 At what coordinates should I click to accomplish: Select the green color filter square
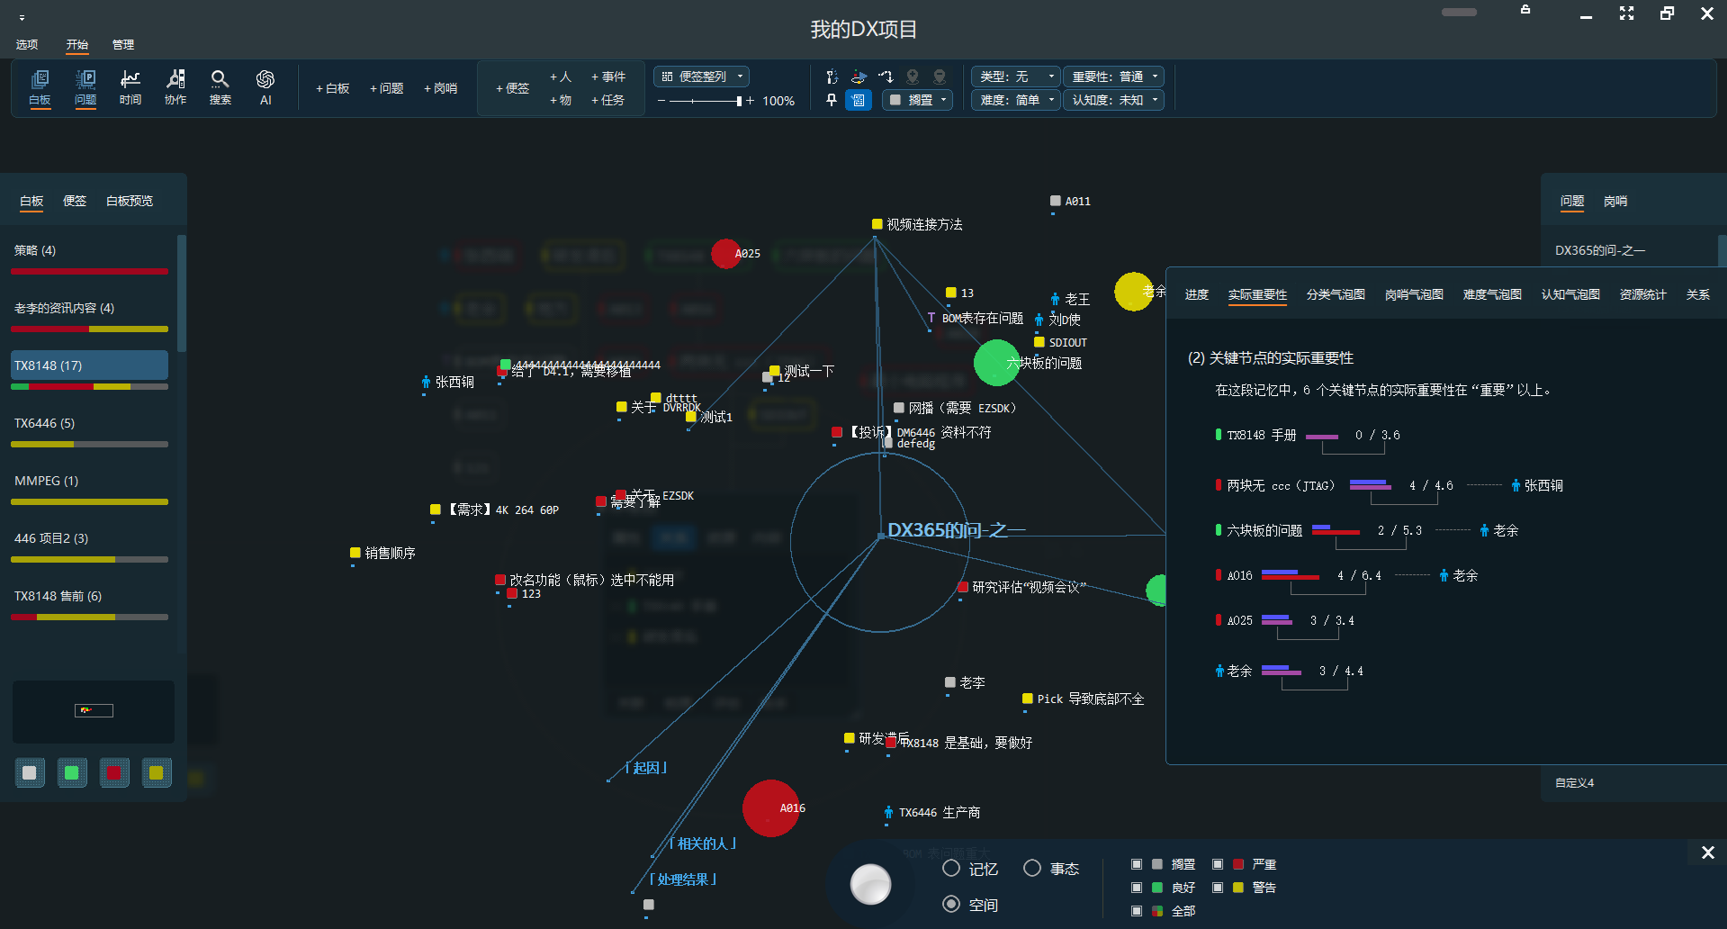point(72,772)
